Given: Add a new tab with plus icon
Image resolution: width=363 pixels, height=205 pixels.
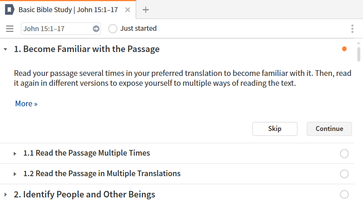Looking at the screenshot, I should coord(146,10).
